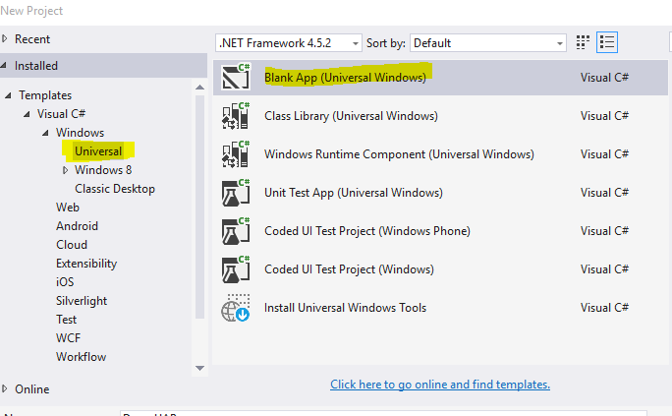Click Coded UI Test Project (Windows Phone) icon

pos(236,231)
